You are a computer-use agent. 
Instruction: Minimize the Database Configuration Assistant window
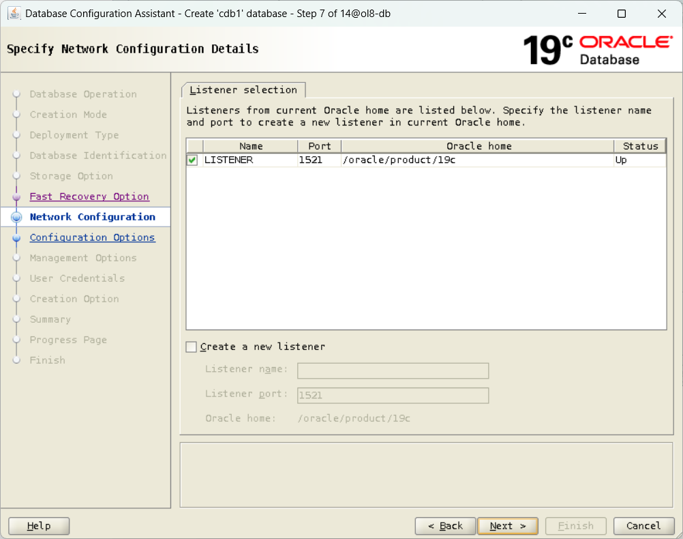(x=582, y=14)
